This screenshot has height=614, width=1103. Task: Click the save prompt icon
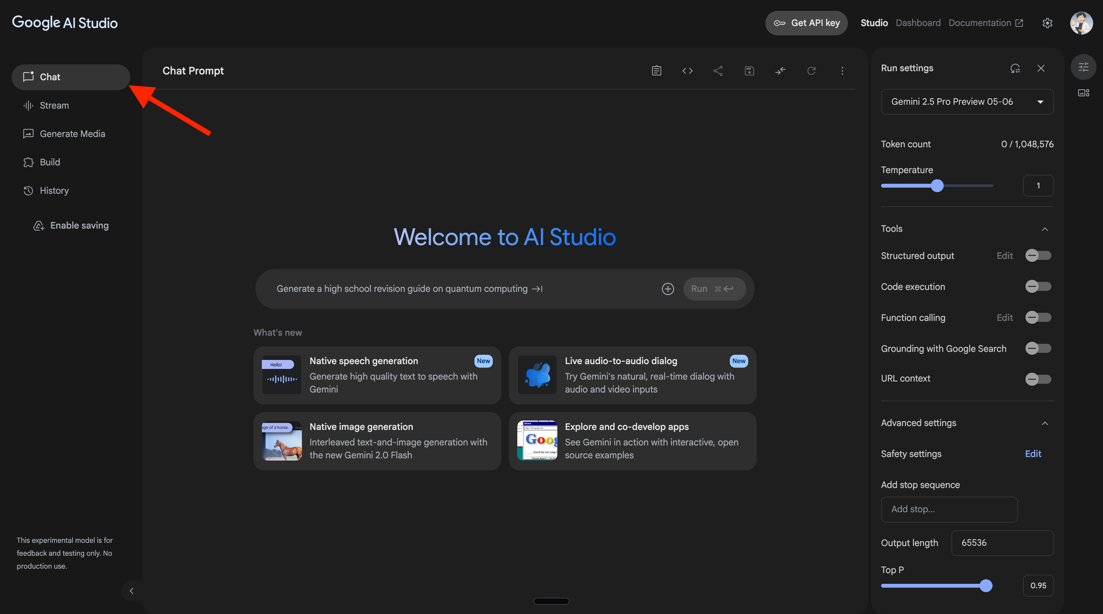(x=749, y=71)
